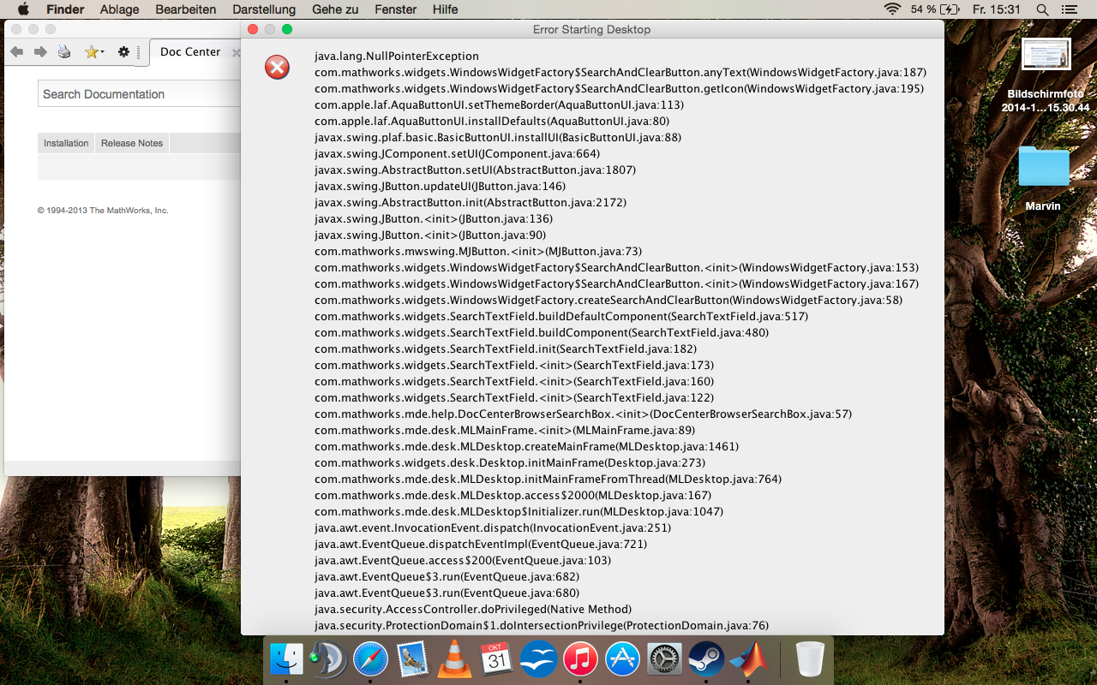The height and width of the screenshot is (685, 1097).
Task: Open Safari from the Dock
Action: coord(370,659)
